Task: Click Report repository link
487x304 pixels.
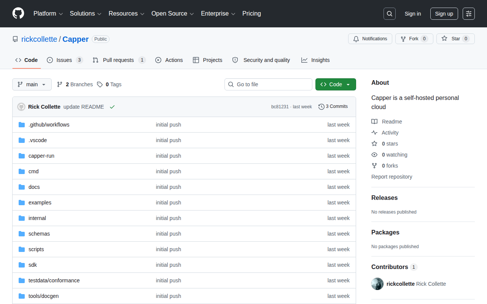Action: 392,177
